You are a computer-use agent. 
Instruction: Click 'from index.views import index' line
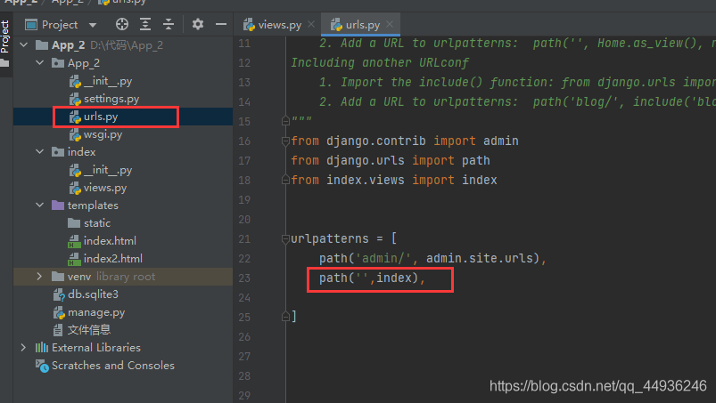pos(393,180)
